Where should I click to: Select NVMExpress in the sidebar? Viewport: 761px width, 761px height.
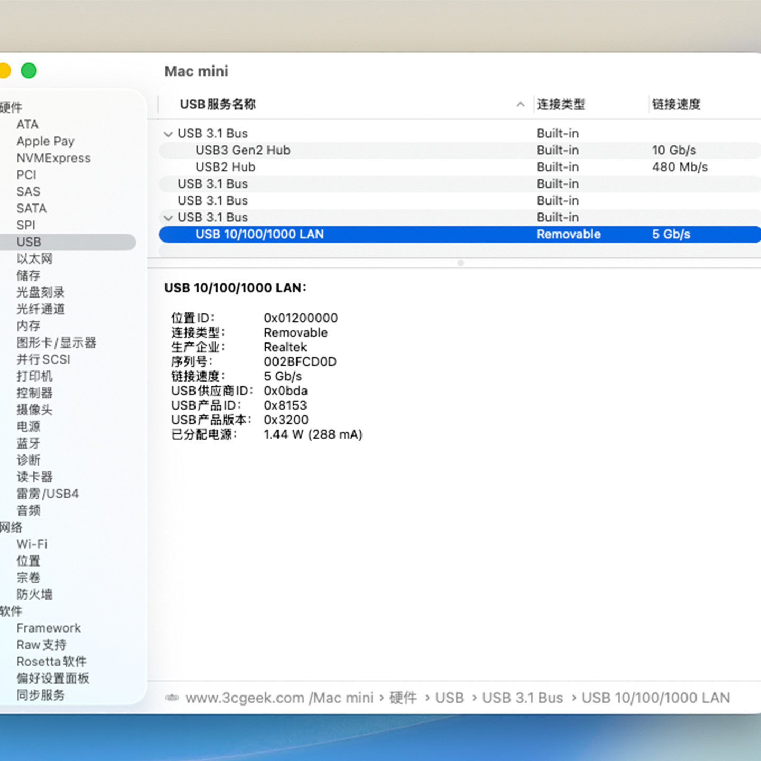tap(53, 158)
